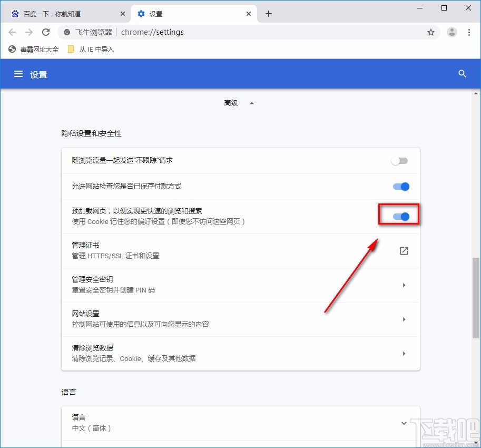Open 网站设置 via its arrow
This screenshot has width=481, height=448.
(x=404, y=319)
